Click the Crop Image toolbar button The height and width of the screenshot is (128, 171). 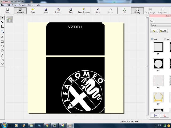[x=150, y=11]
